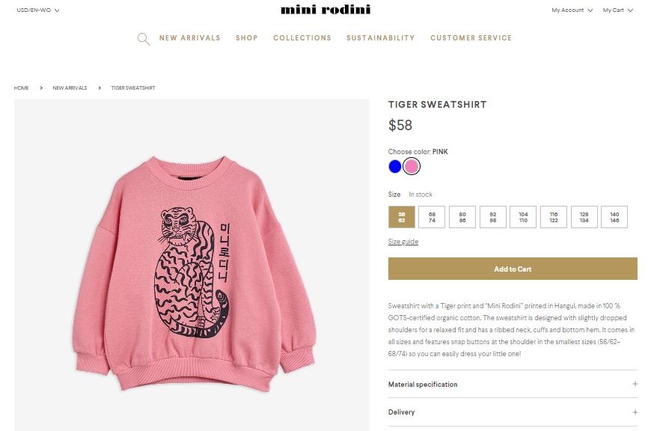Viewport: 651px width, 431px height.
Task: Open the USD/EN-WO currency dropdown
Action: [37, 10]
